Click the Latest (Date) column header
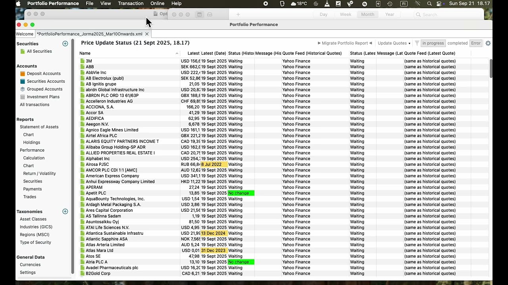The width and height of the screenshot is (508, 285). pyautogui.click(x=214, y=53)
